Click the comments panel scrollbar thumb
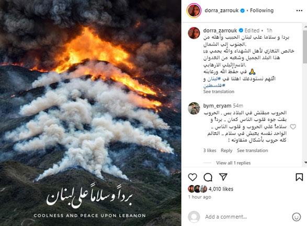Screen dimensions: 307x226 pyautogui.click(x=305, y=47)
